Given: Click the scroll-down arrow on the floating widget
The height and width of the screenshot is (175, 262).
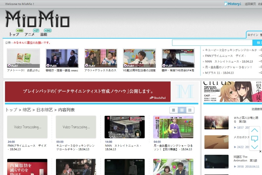Looking at the screenshot, I should (254, 147).
